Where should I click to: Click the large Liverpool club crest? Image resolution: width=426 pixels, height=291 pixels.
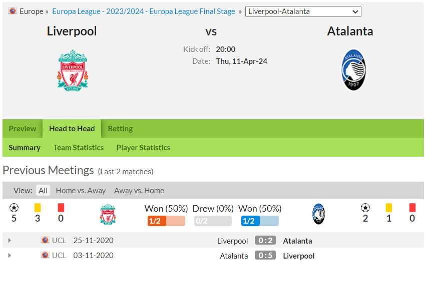coord(73,70)
